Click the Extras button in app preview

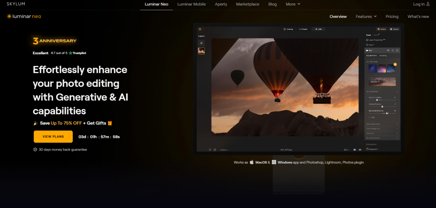click(381, 29)
